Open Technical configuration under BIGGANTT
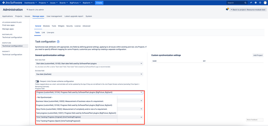Viewport: 268px width, 126px height. click(12, 55)
